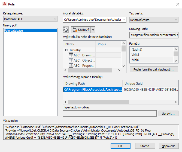This screenshot has height=152, width=182.
Task: Click the Unique Guid column header
Action: (x=150, y=84)
